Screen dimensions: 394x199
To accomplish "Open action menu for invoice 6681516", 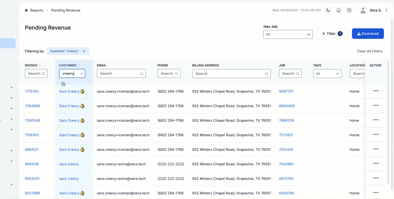I will [x=376, y=163].
